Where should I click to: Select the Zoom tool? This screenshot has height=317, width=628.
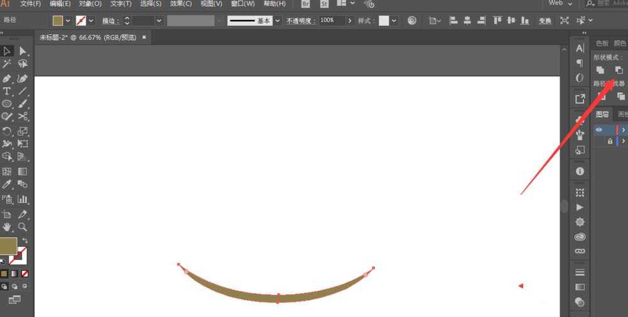pos(23,227)
